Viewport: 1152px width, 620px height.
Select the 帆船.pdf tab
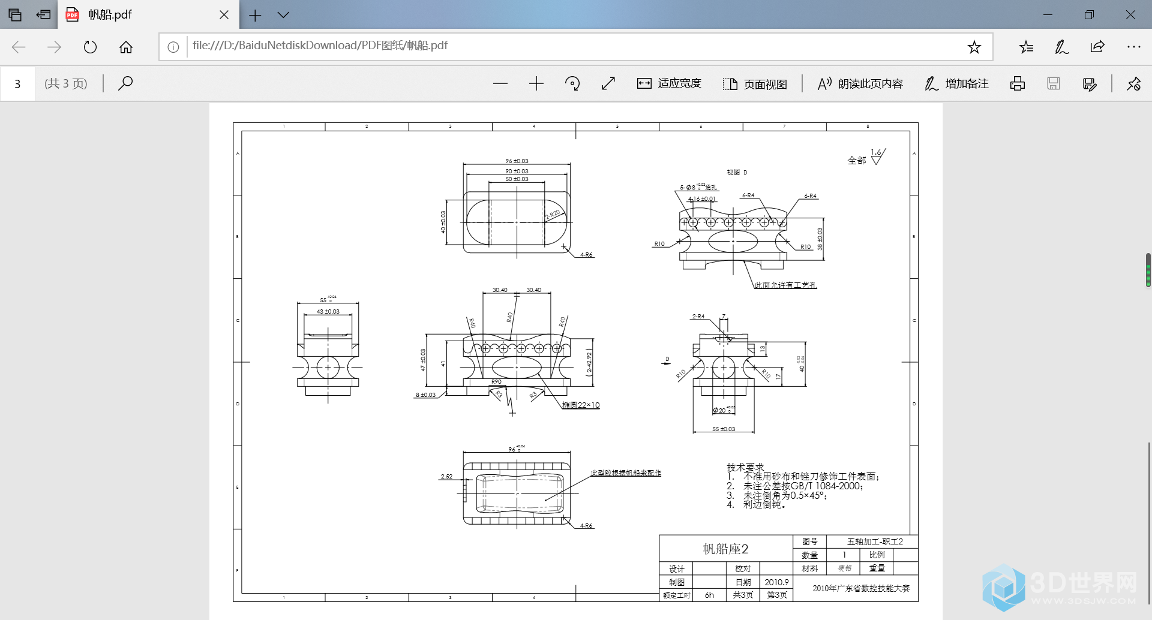[148, 14]
